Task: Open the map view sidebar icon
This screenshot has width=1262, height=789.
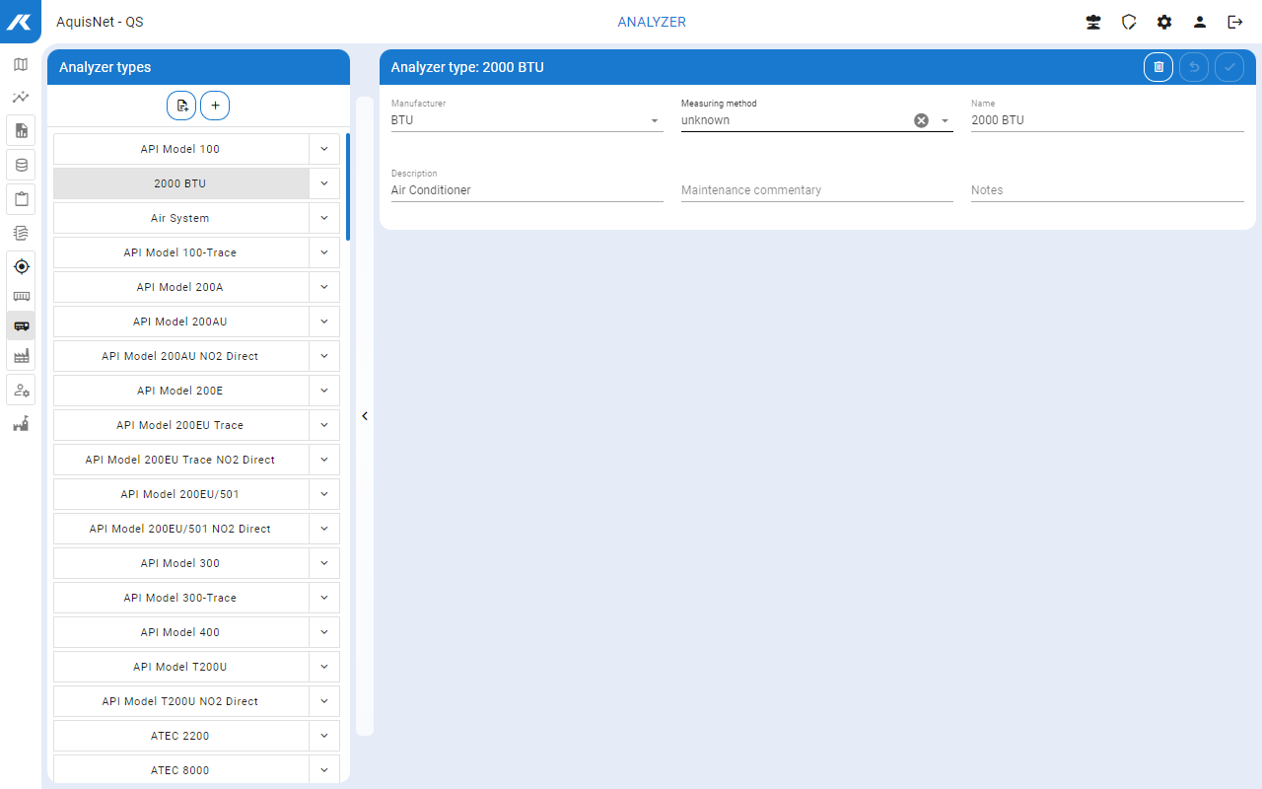Action: point(21,65)
